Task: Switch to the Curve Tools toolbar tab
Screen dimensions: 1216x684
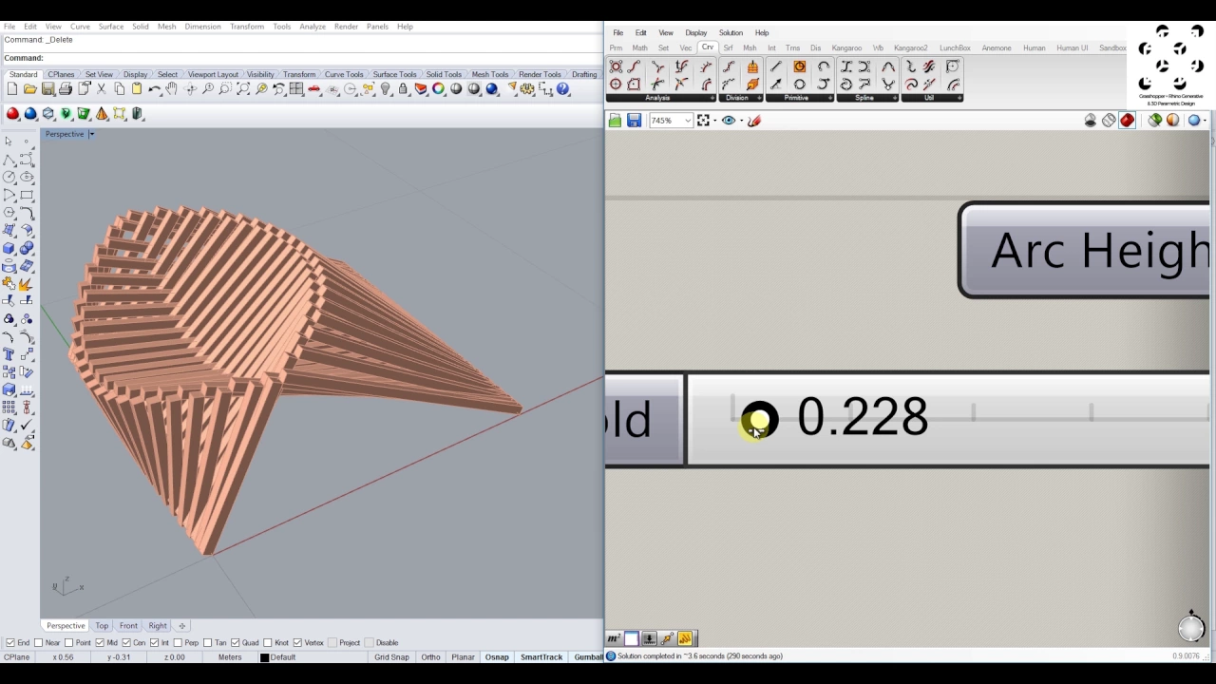Action: 344,74
